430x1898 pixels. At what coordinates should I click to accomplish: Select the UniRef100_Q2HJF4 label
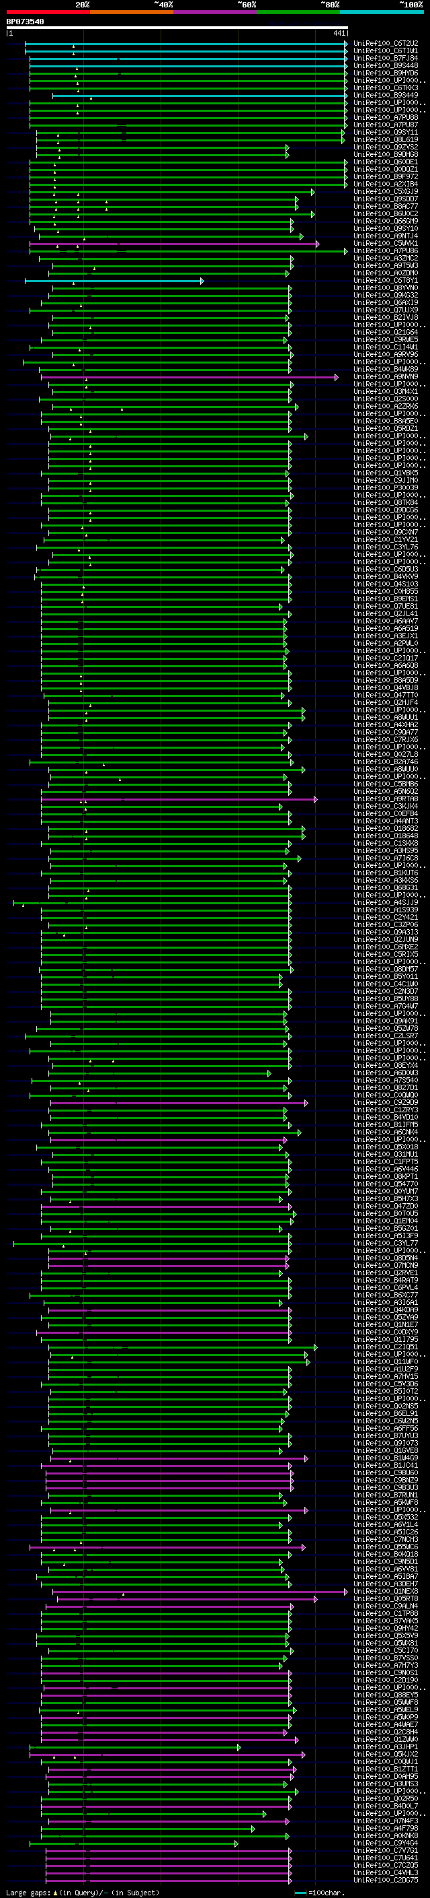386,703
